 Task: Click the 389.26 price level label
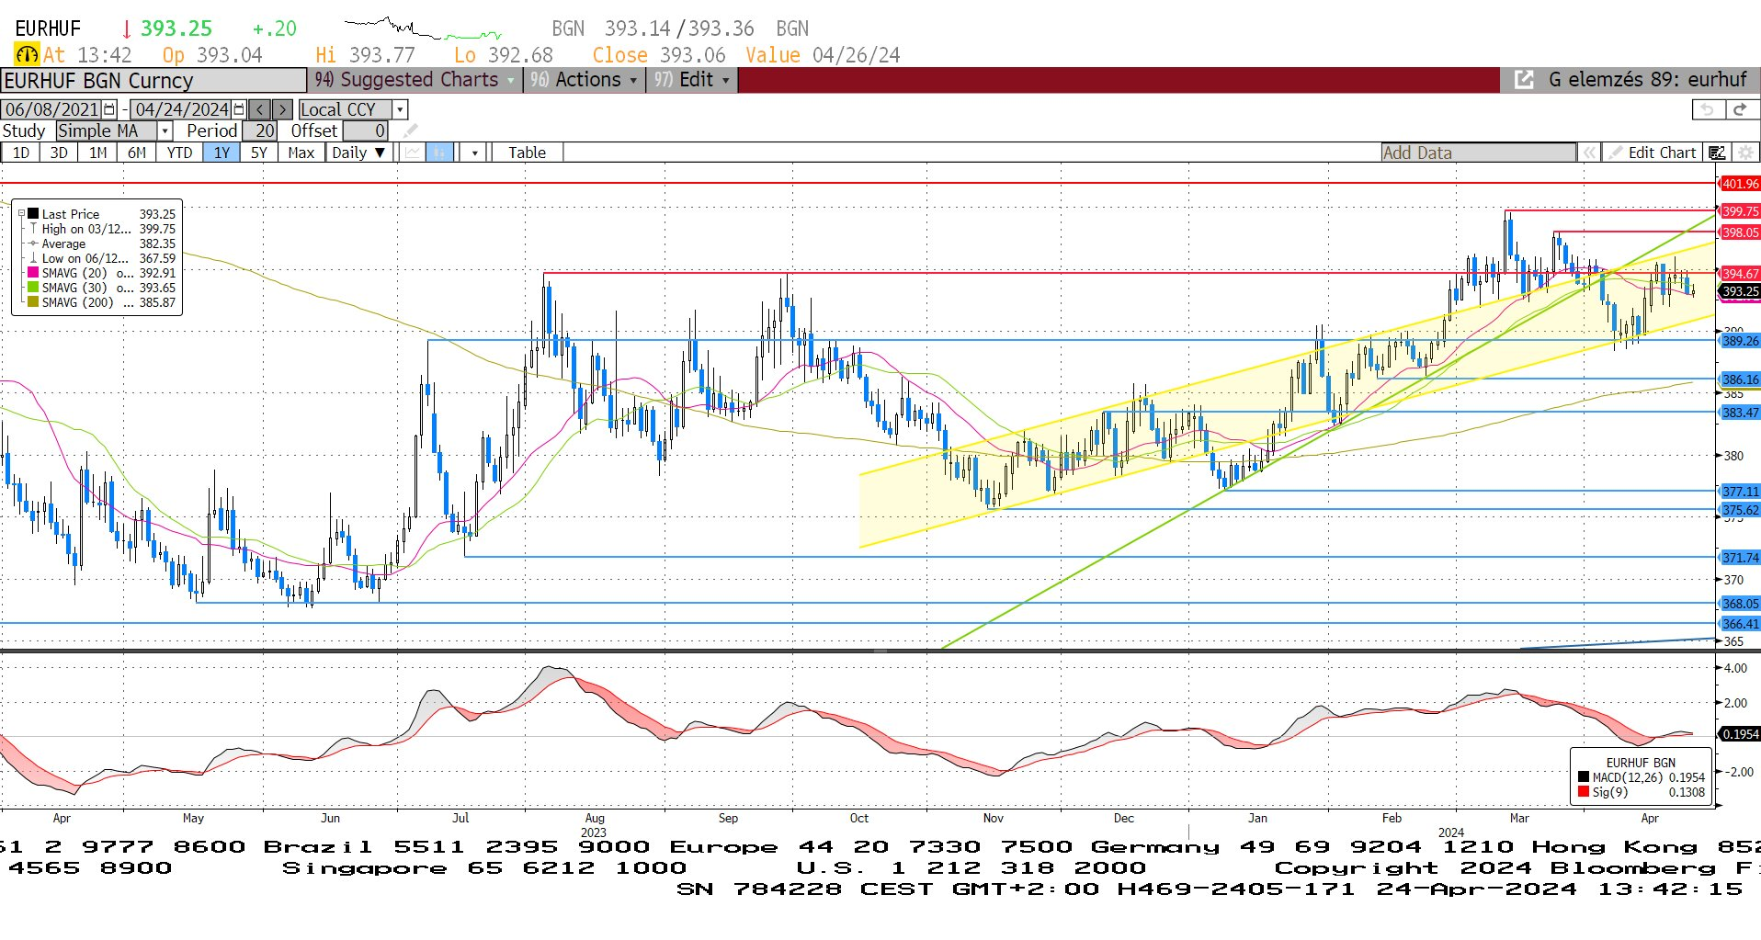tap(1740, 341)
